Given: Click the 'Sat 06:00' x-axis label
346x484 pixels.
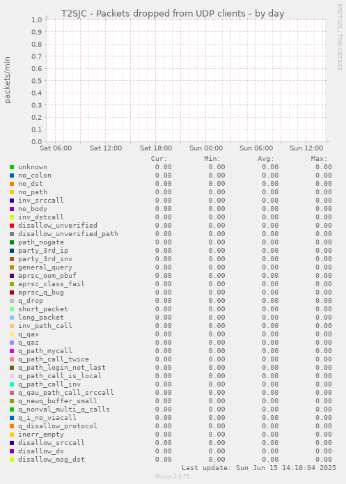Looking at the screenshot, I should (x=56, y=148).
